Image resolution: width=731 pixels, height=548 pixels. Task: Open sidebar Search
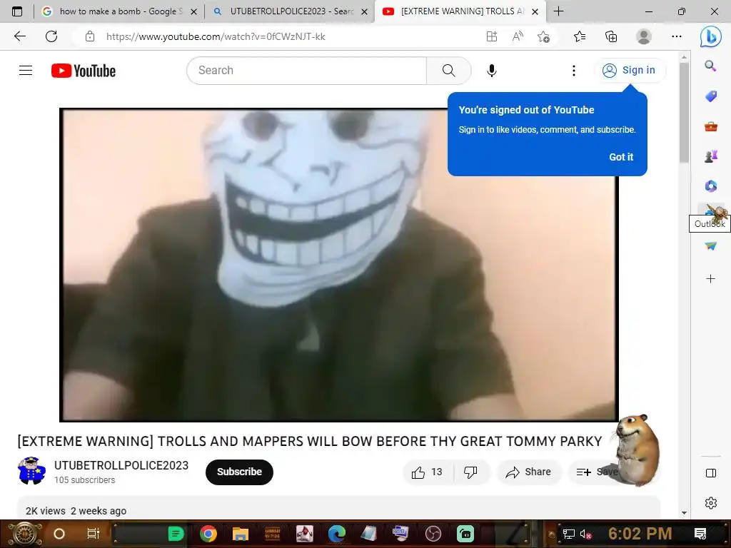tap(710, 66)
